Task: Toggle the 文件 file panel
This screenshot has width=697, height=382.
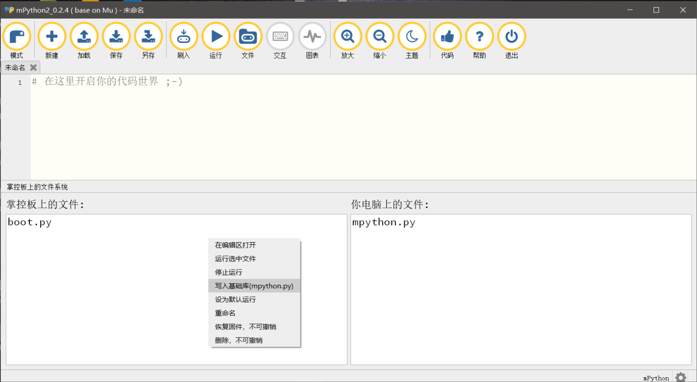Action: (x=248, y=40)
